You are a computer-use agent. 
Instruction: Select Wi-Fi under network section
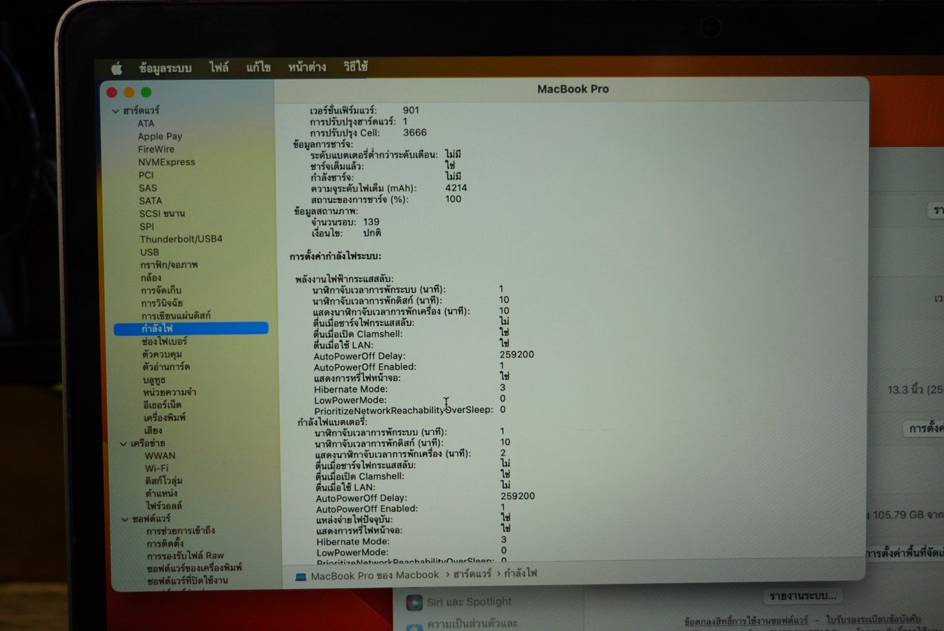[157, 469]
